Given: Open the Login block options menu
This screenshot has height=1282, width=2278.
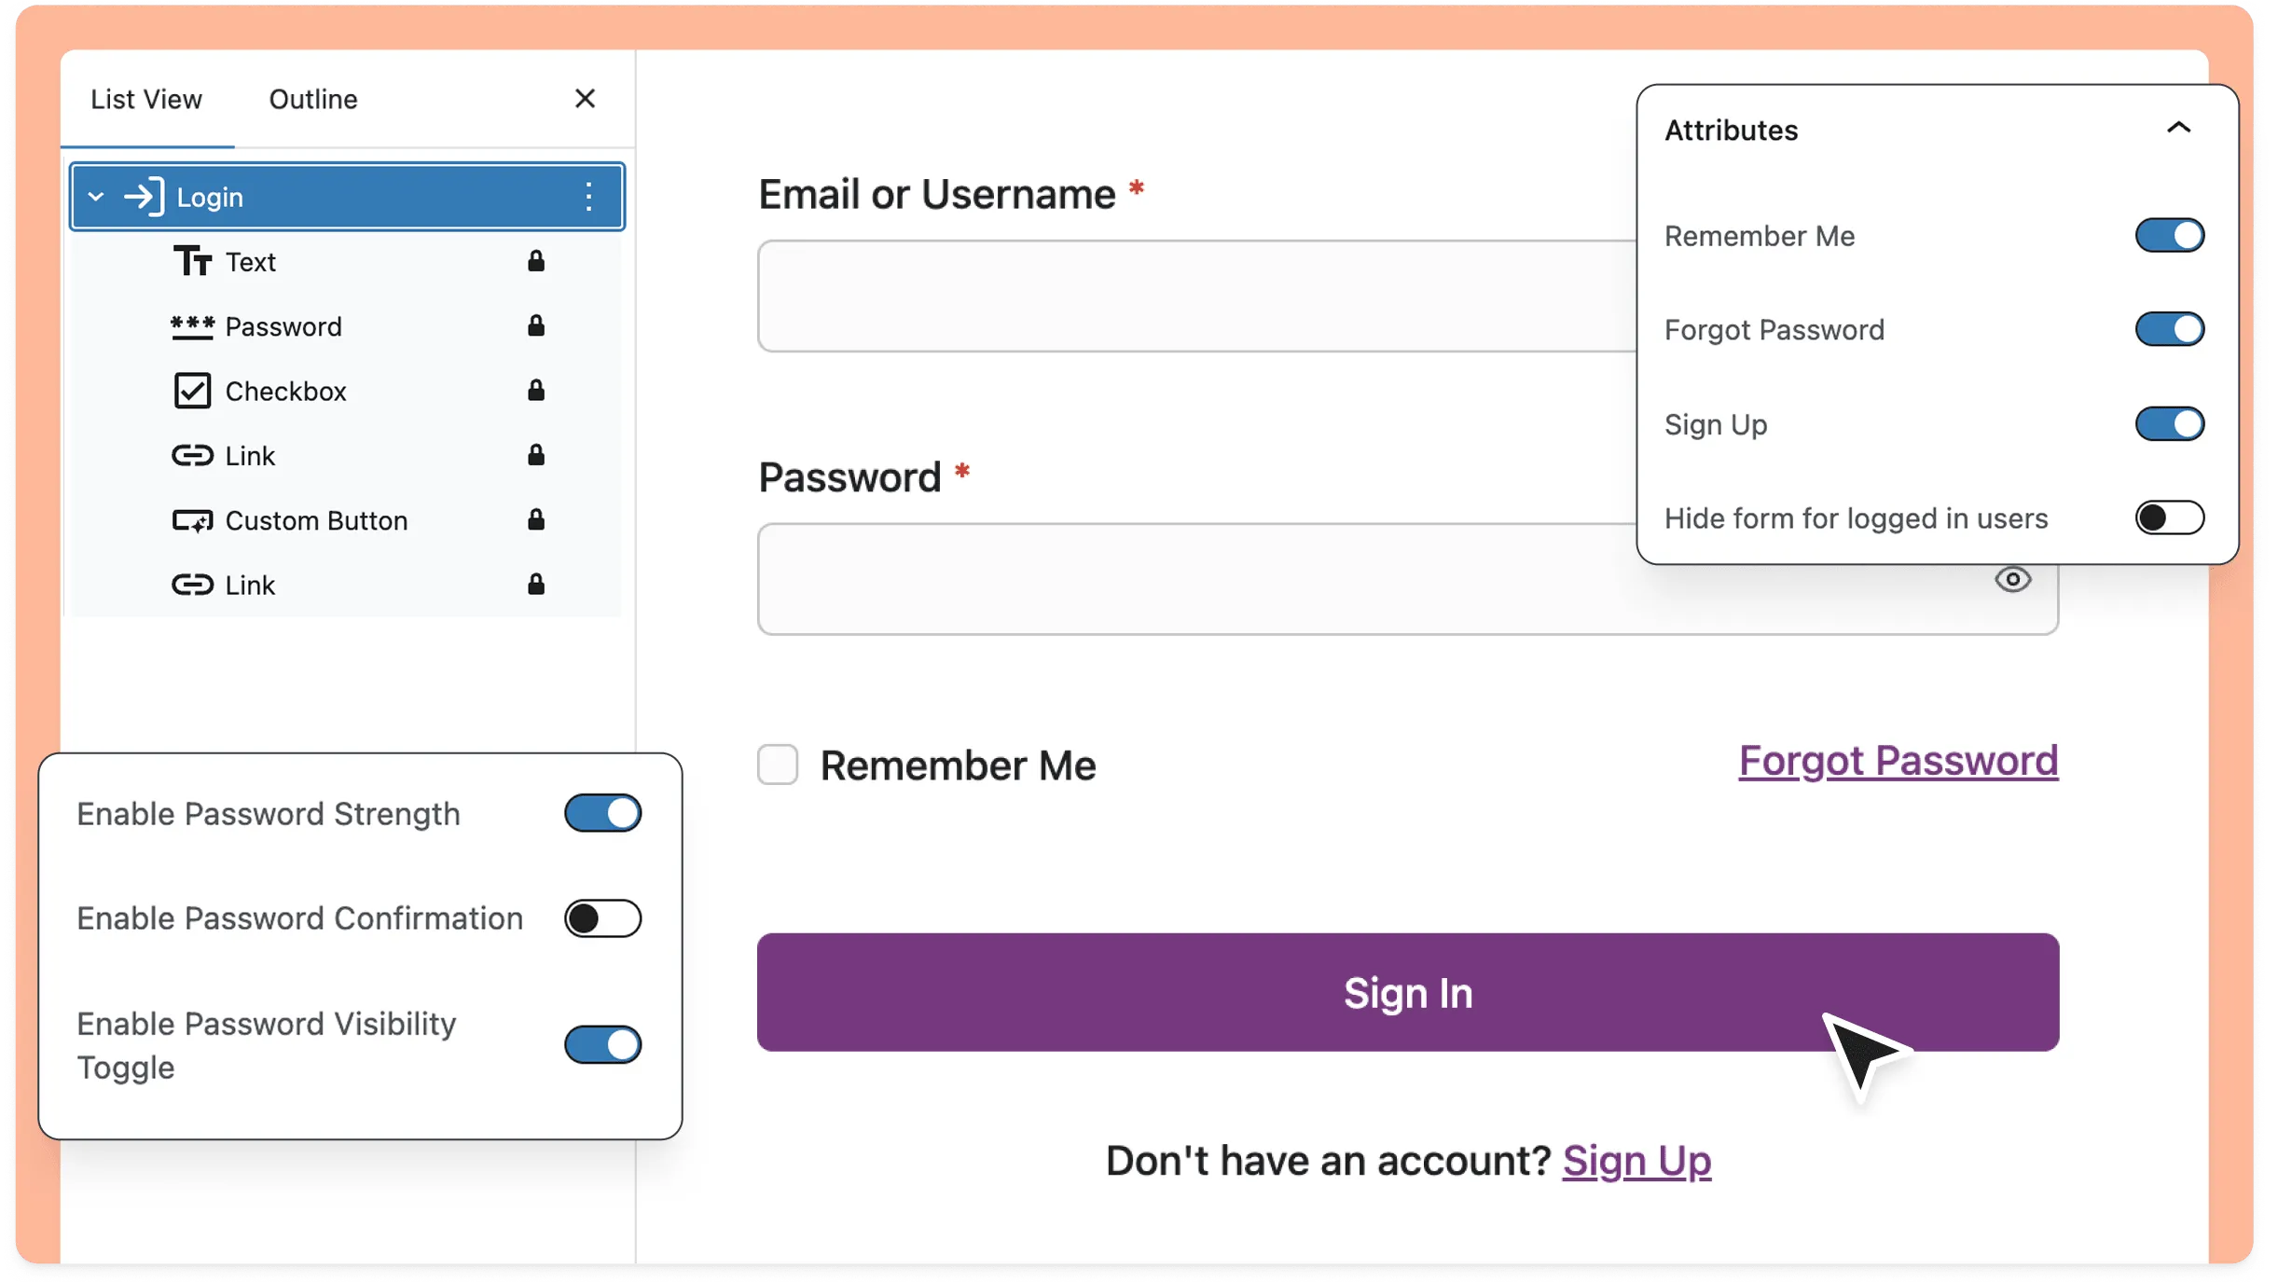Looking at the screenshot, I should click(x=589, y=196).
